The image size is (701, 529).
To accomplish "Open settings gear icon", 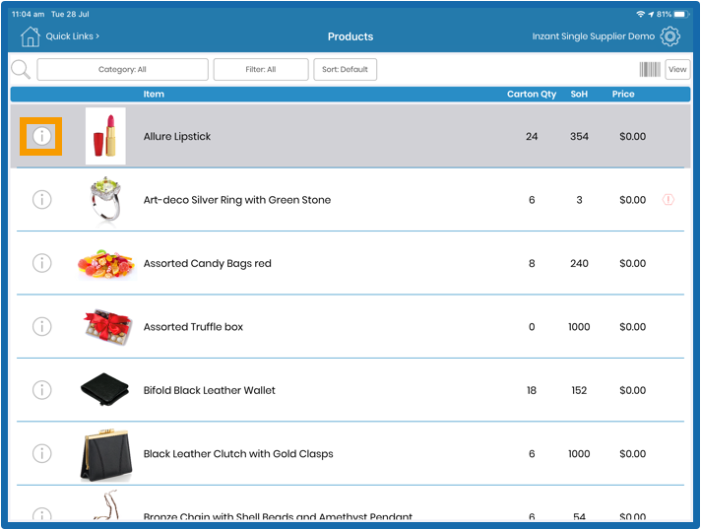I will 669,36.
